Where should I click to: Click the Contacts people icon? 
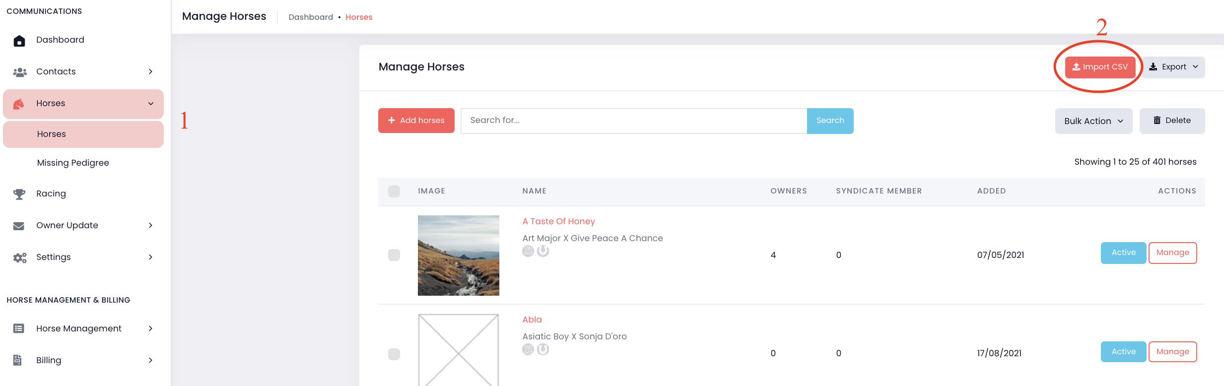coord(19,72)
